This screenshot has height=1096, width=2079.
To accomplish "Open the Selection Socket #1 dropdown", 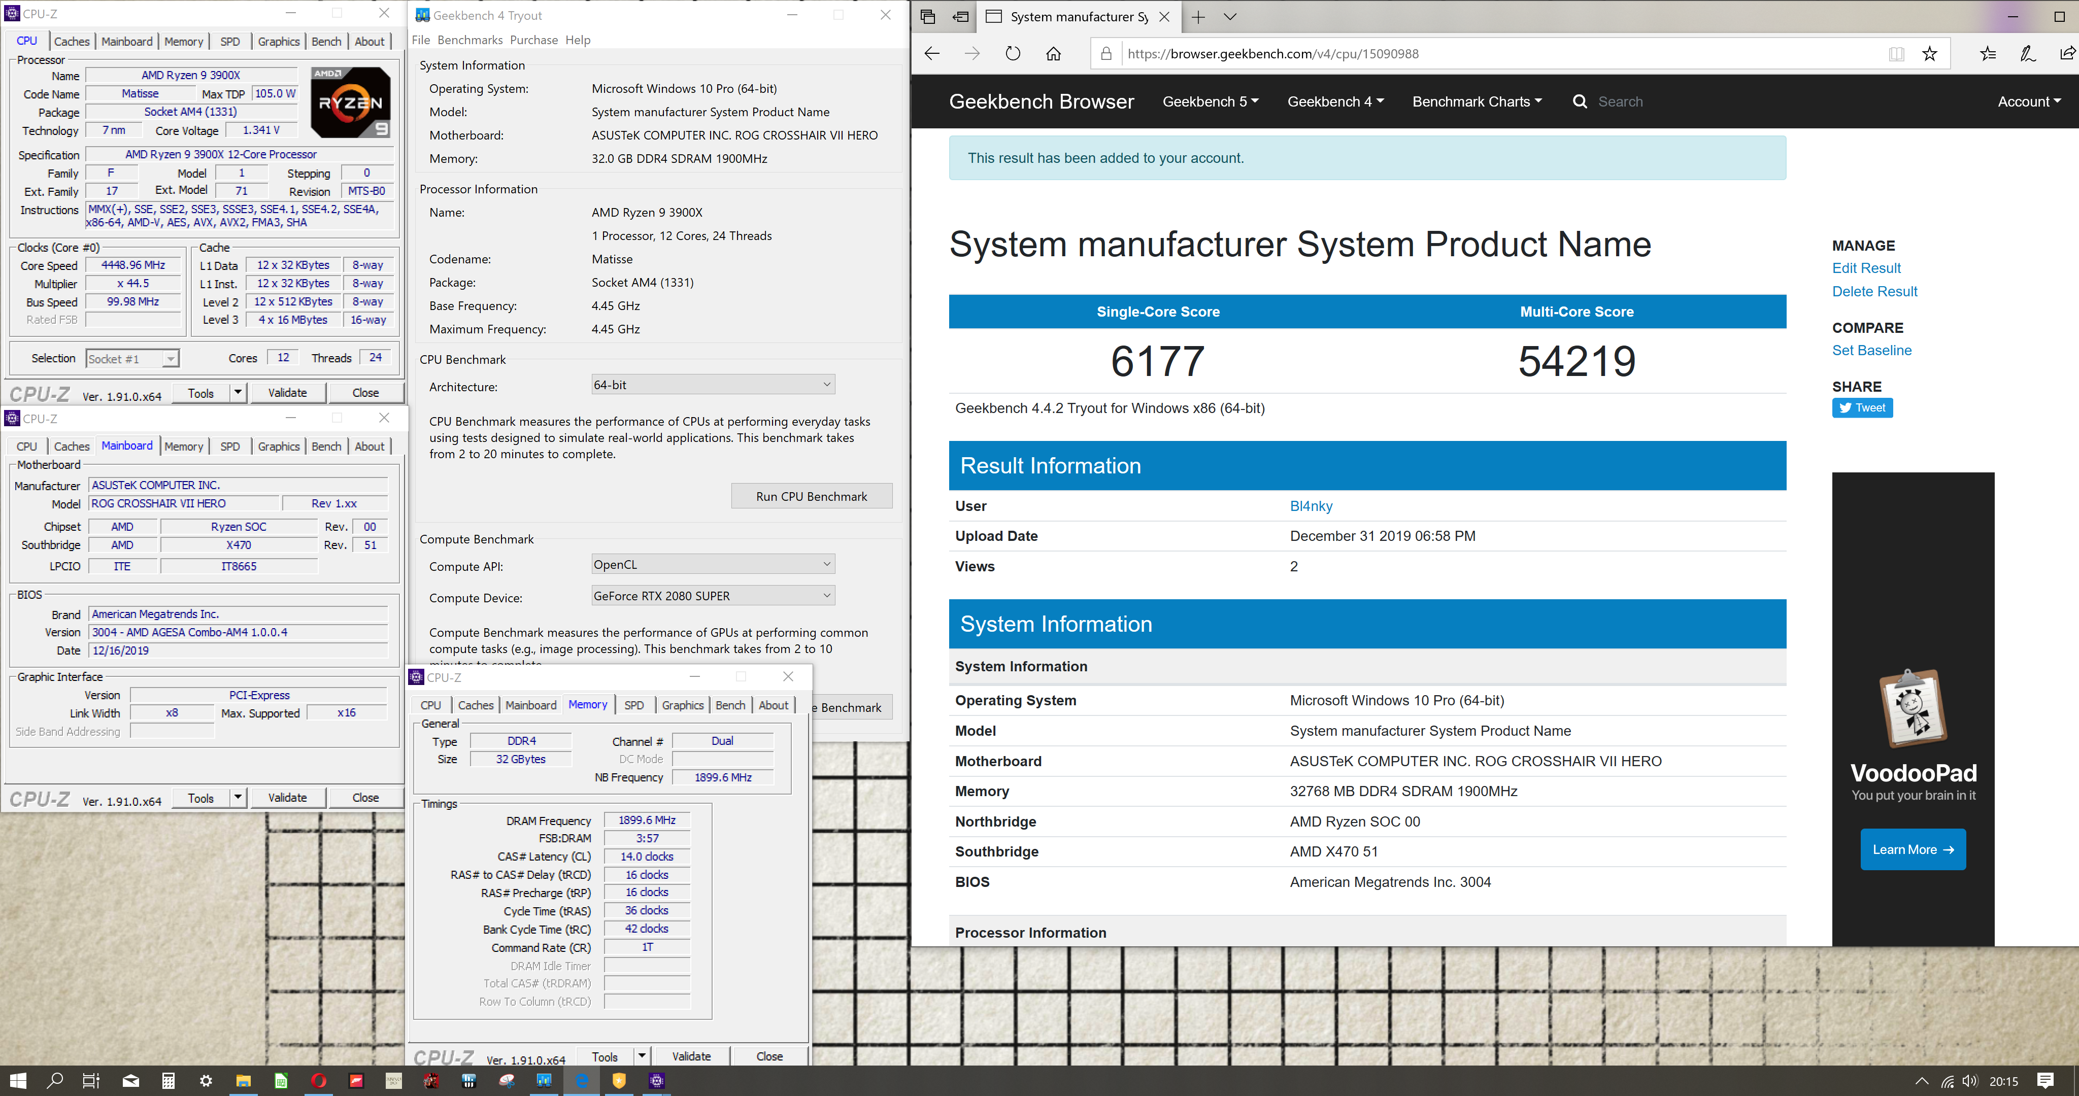I will (x=132, y=358).
